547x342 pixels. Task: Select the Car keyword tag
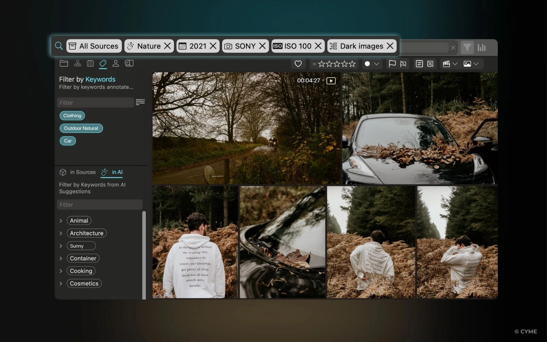[68, 141]
